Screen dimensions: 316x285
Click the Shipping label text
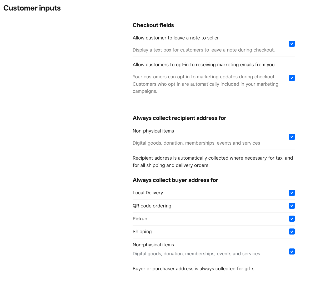(x=142, y=232)
